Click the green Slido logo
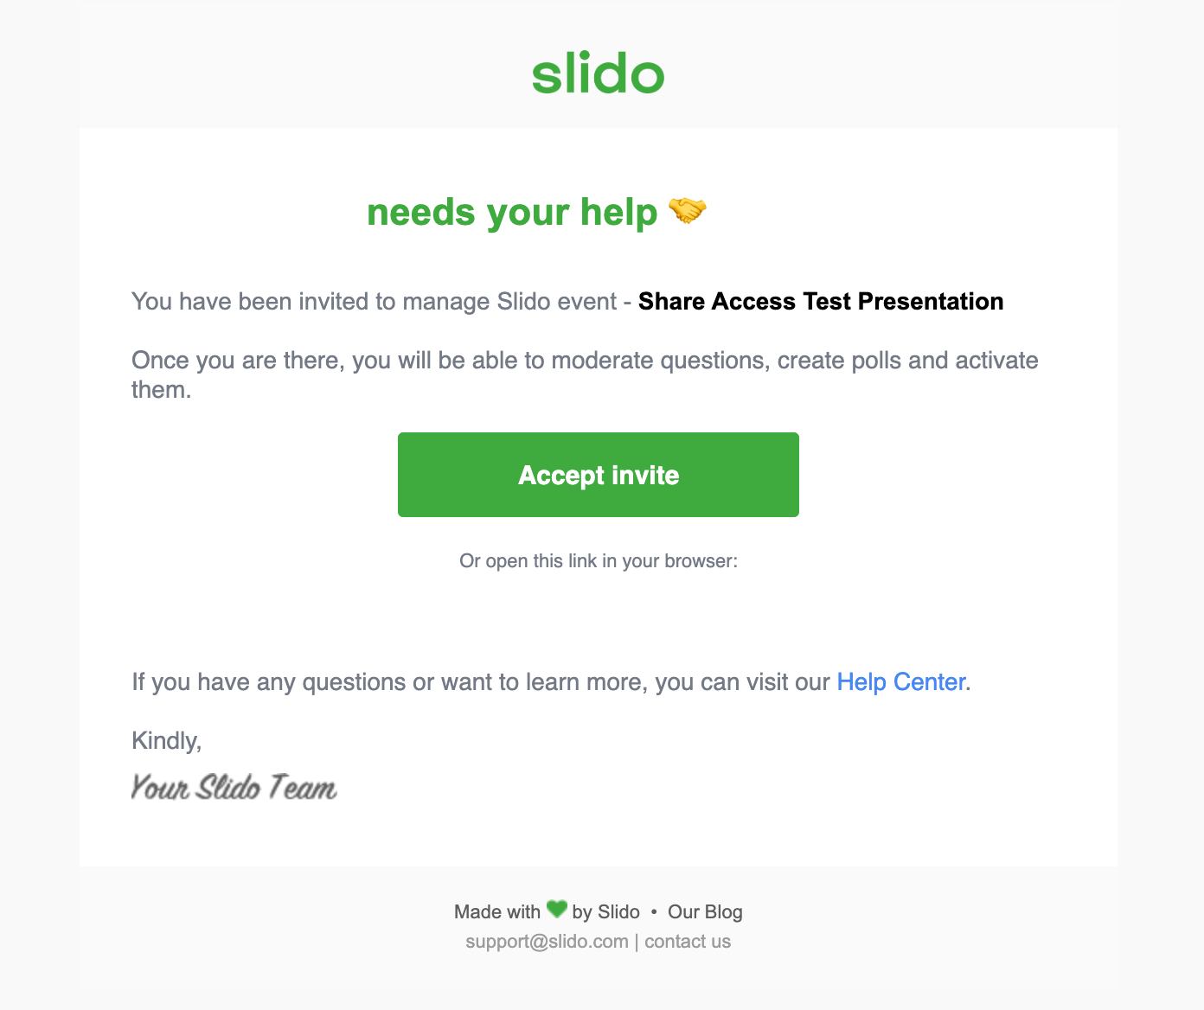 pos(598,75)
